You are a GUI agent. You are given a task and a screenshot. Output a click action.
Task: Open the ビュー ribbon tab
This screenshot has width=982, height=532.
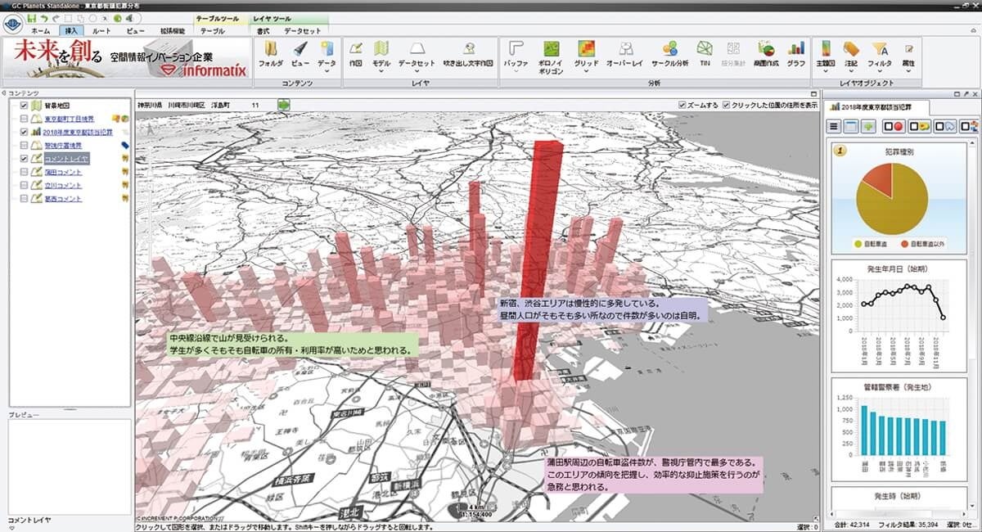pos(136,30)
